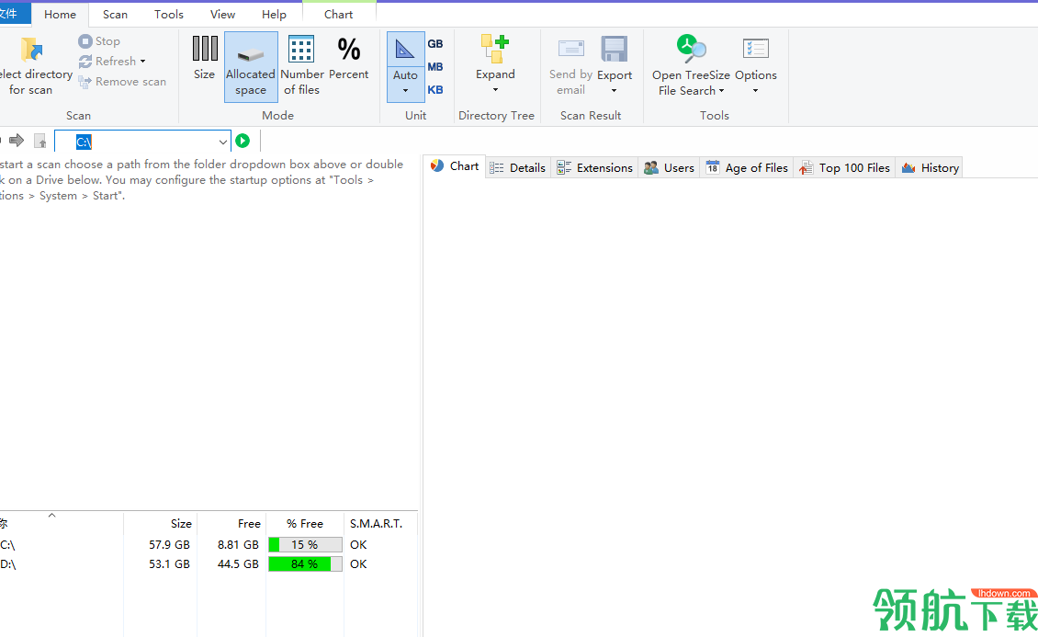Viewport: 1038px width, 637px height.
Task: Select the Chart panel tab
Action: click(455, 166)
